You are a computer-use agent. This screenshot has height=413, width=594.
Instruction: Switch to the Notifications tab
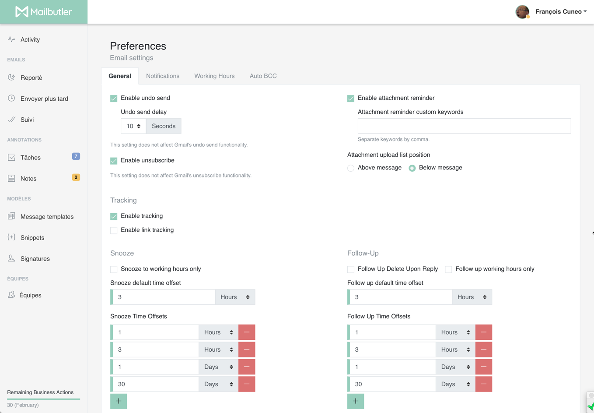click(163, 76)
